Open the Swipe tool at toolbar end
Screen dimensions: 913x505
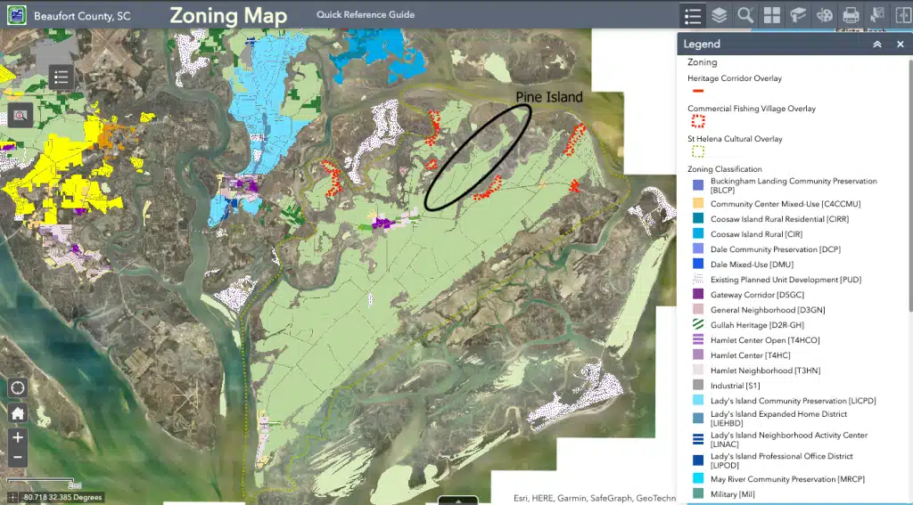click(x=902, y=15)
